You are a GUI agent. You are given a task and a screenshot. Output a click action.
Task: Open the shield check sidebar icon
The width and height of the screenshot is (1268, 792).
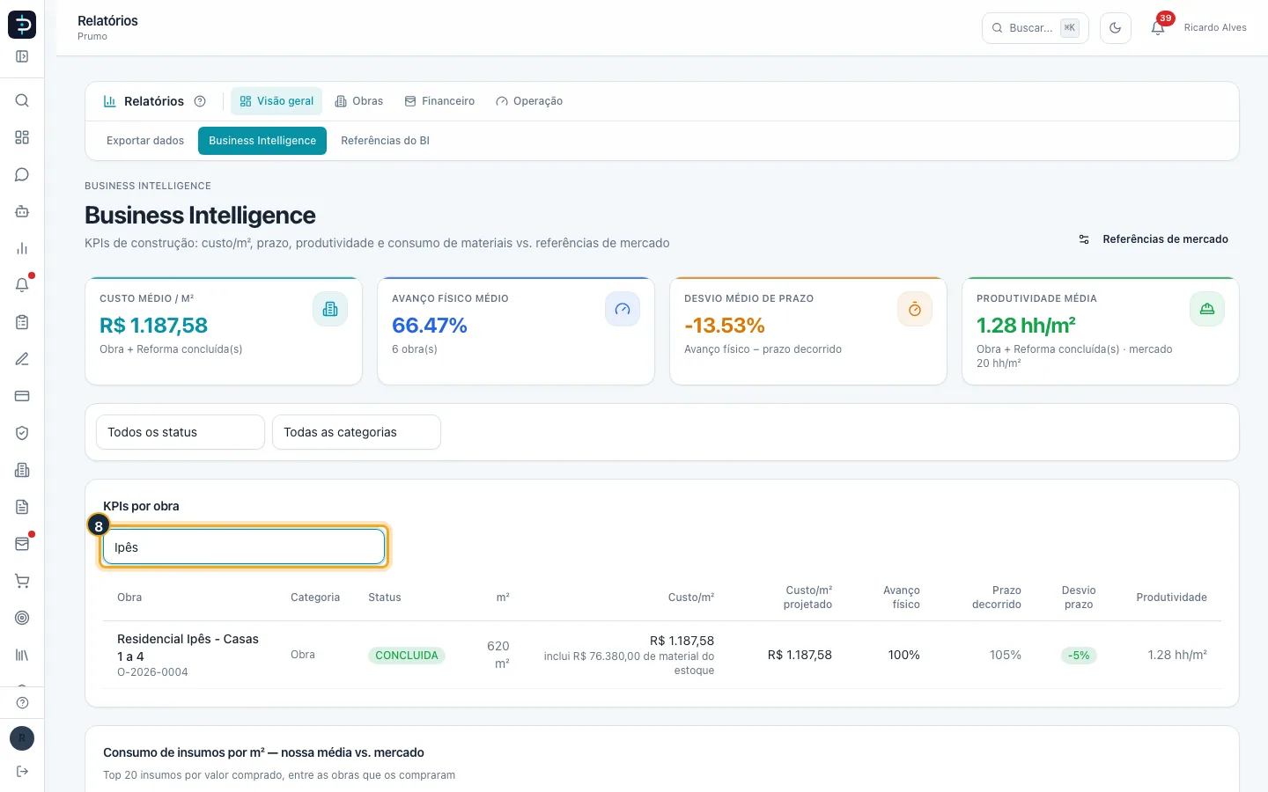pyautogui.click(x=22, y=433)
